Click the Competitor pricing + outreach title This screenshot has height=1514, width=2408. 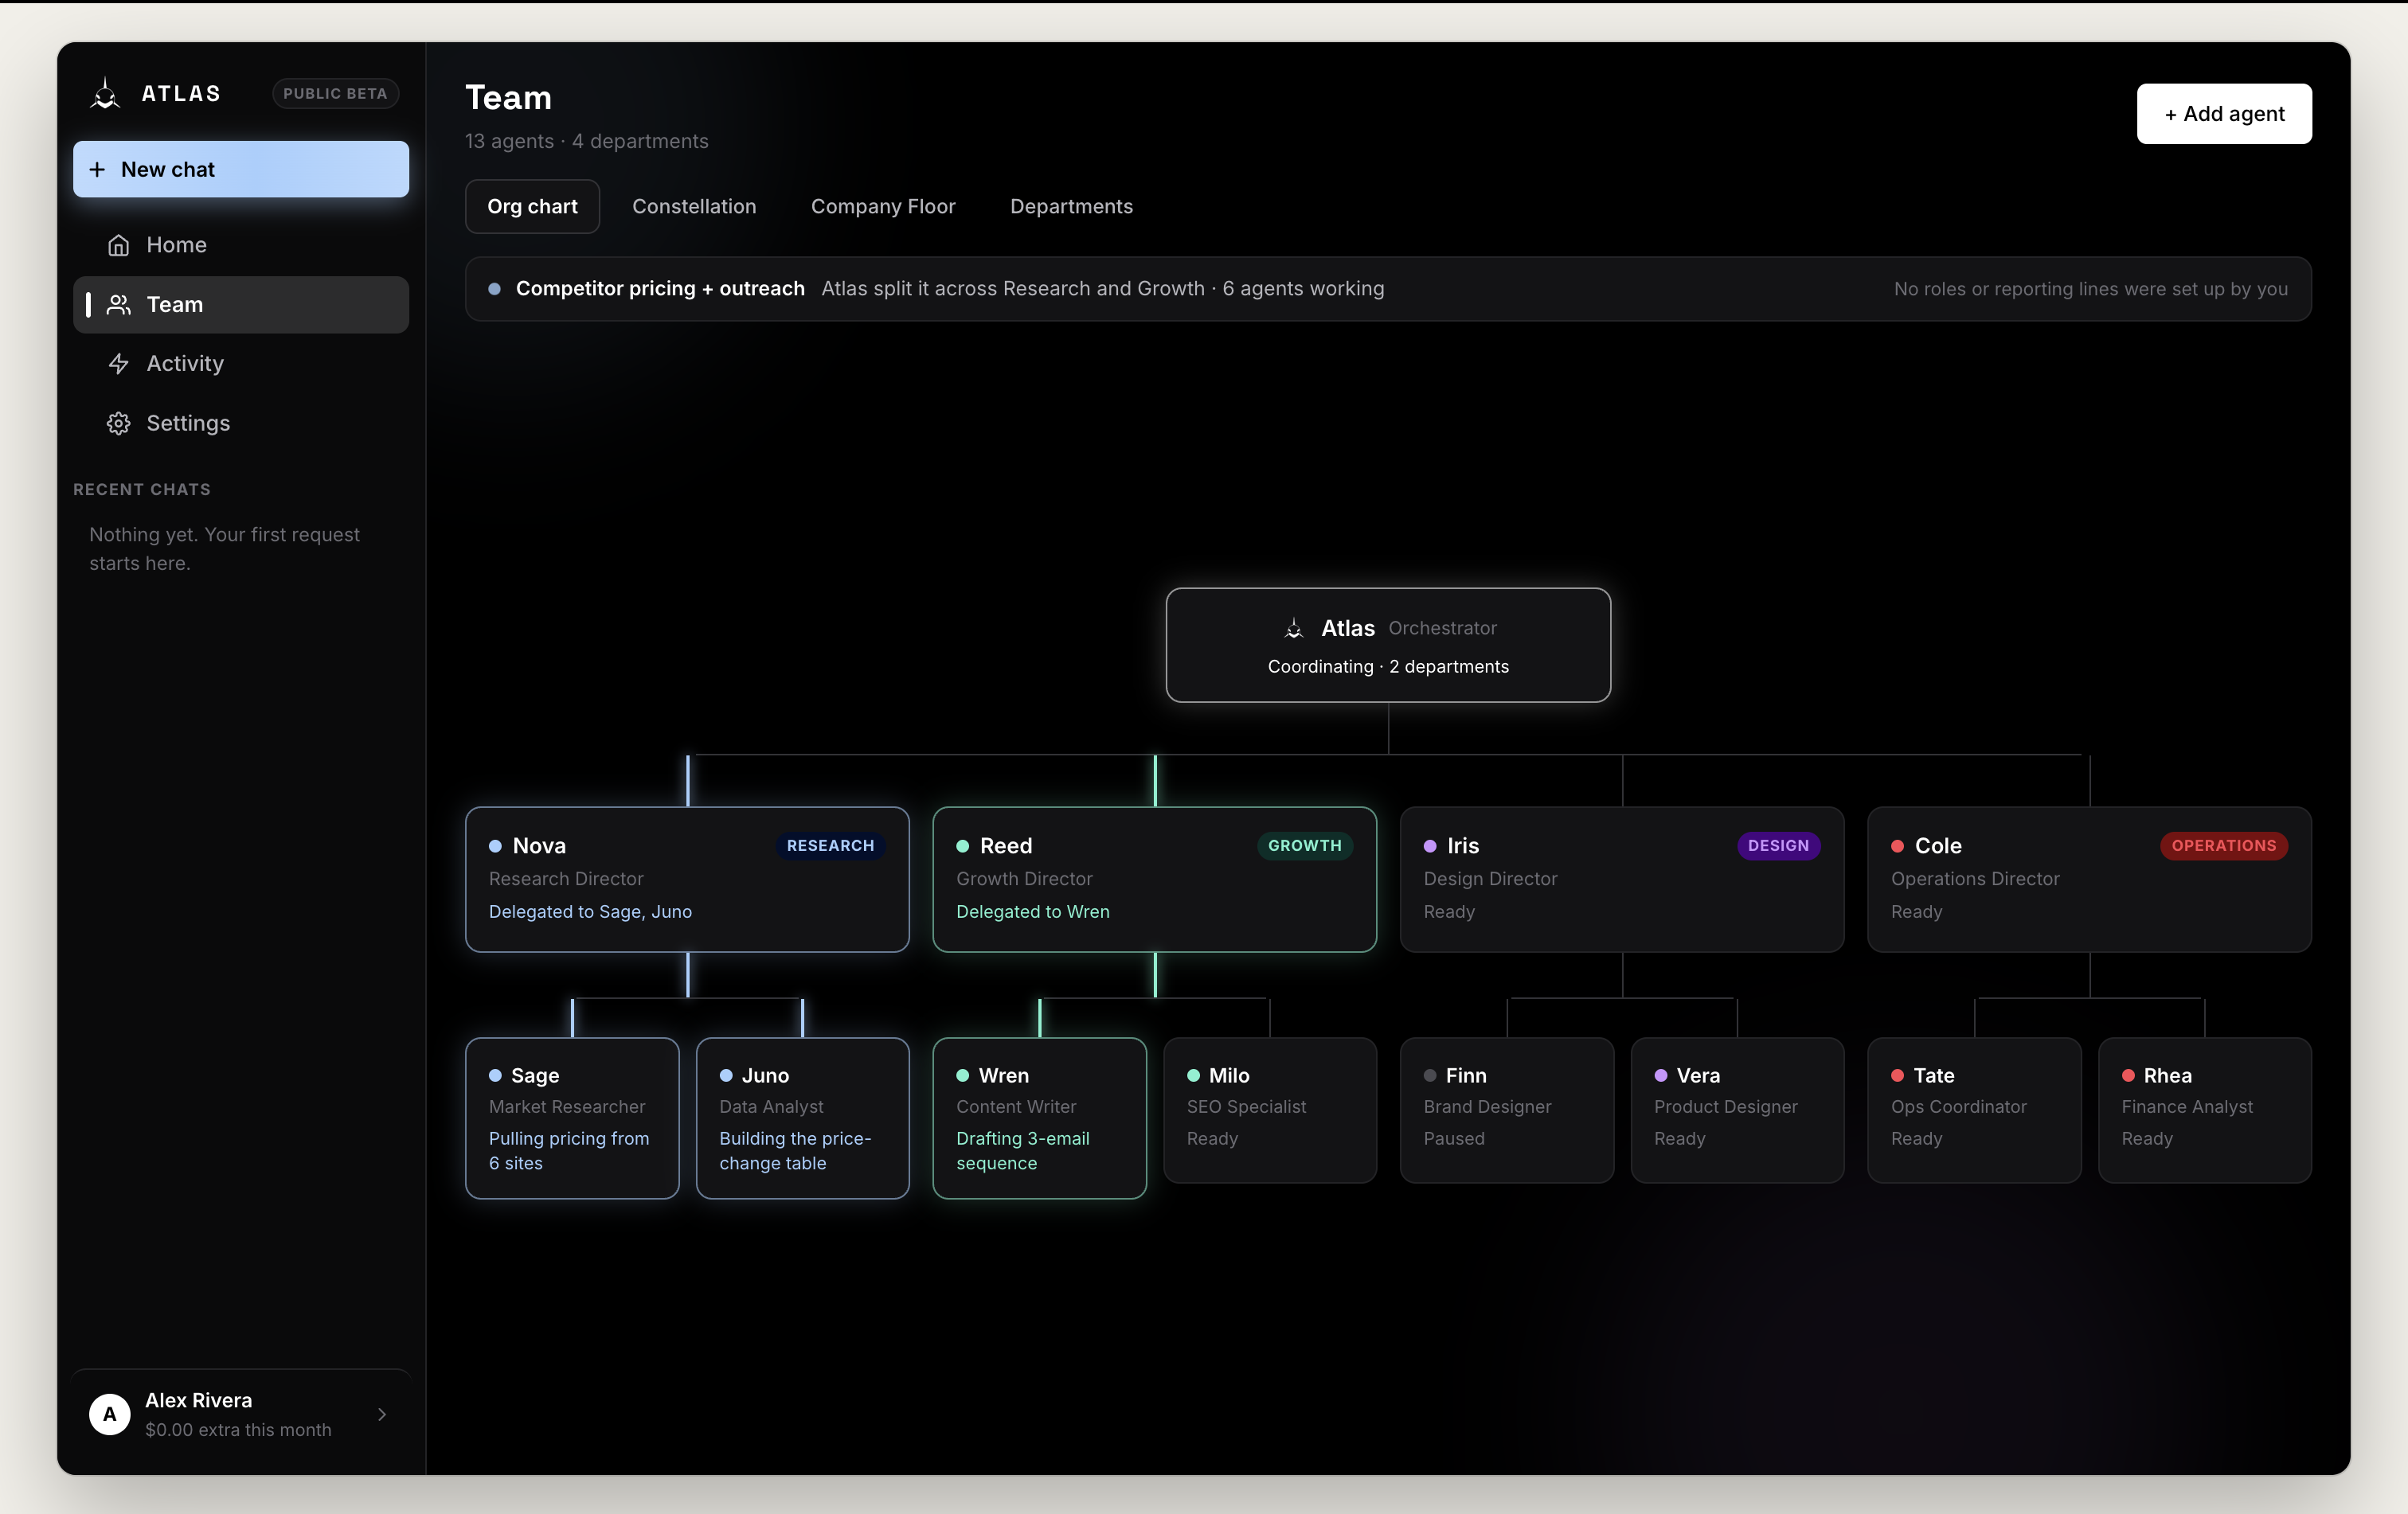pyautogui.click(x=660, y=289)
